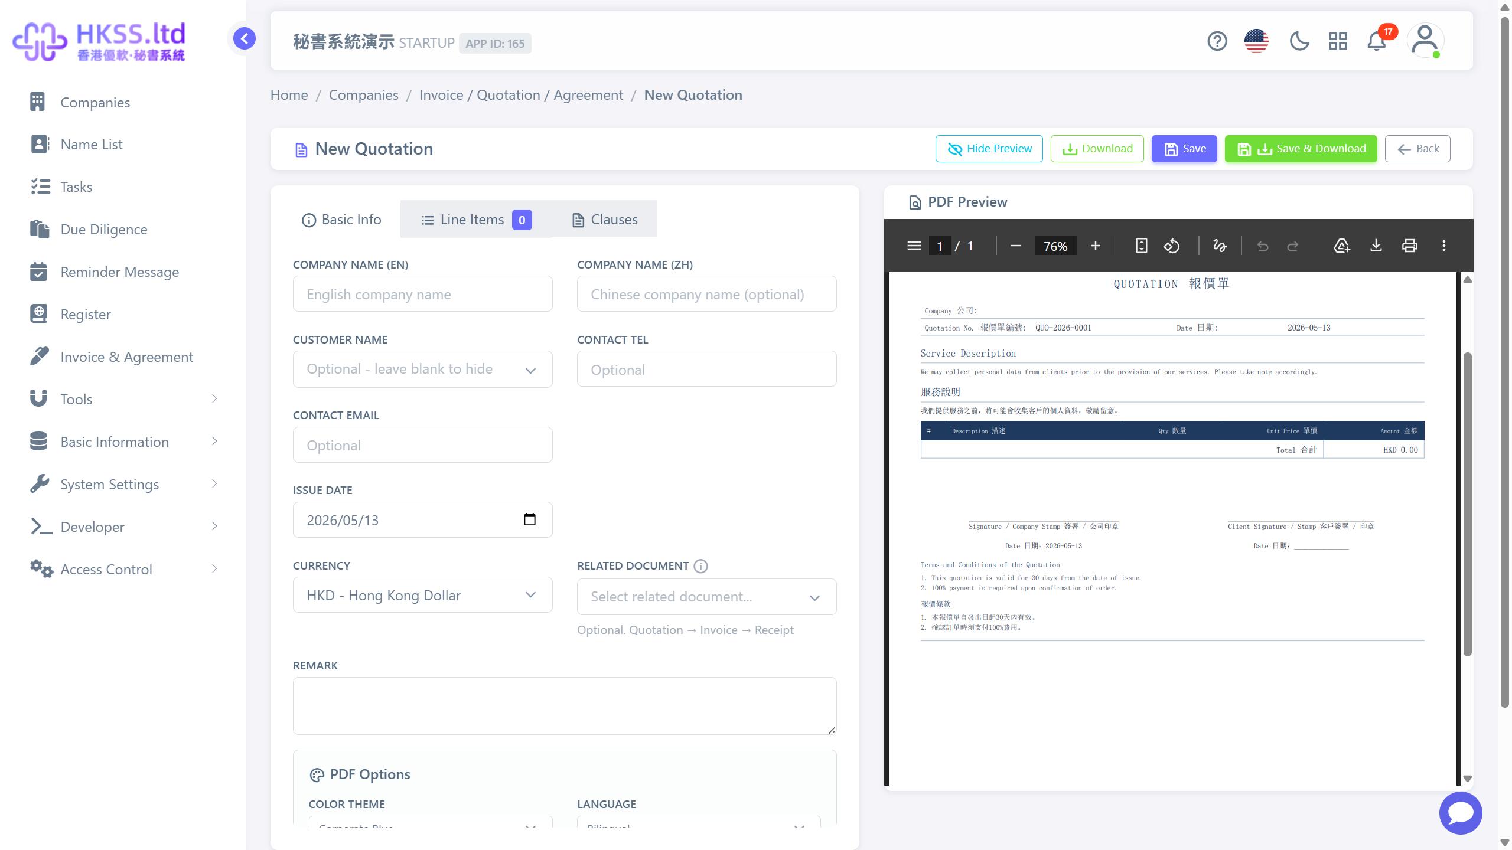Go to Invoice / Quotation / Agreement breadcrumb
Screen dimensions: 1512x850
click(x=521, y=95)
